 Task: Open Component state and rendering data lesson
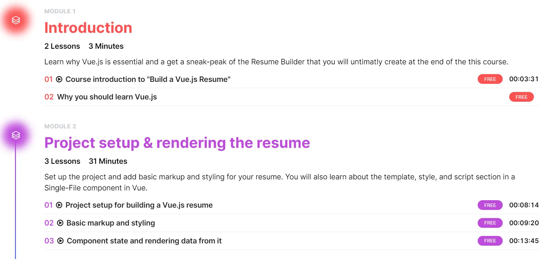pos(144,241)
